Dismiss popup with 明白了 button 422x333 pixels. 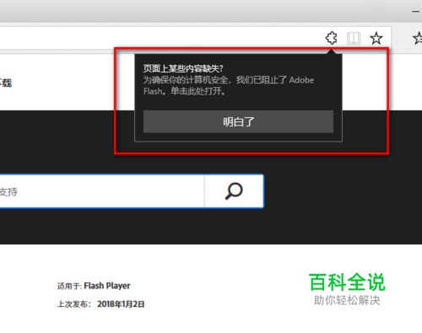[238, 121]
